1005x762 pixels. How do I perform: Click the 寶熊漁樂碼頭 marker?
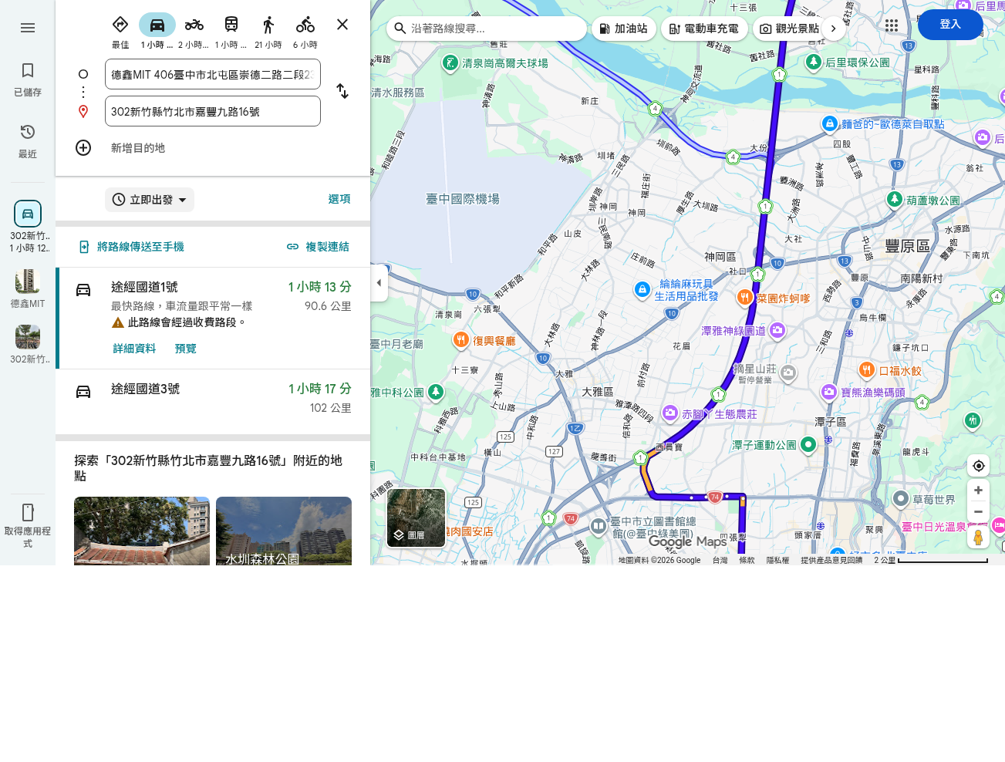point(828,392)
